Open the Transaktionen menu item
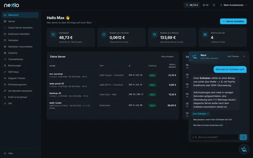Screen dimensions: 253x158 coord(20,59)
